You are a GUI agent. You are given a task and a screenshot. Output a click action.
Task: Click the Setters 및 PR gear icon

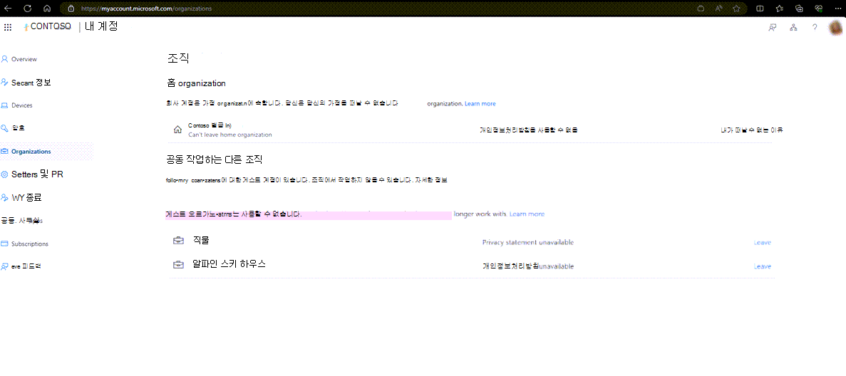5,174
